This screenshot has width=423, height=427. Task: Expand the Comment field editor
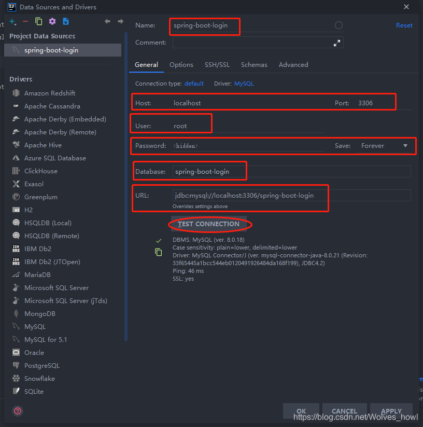click(337, 43)
